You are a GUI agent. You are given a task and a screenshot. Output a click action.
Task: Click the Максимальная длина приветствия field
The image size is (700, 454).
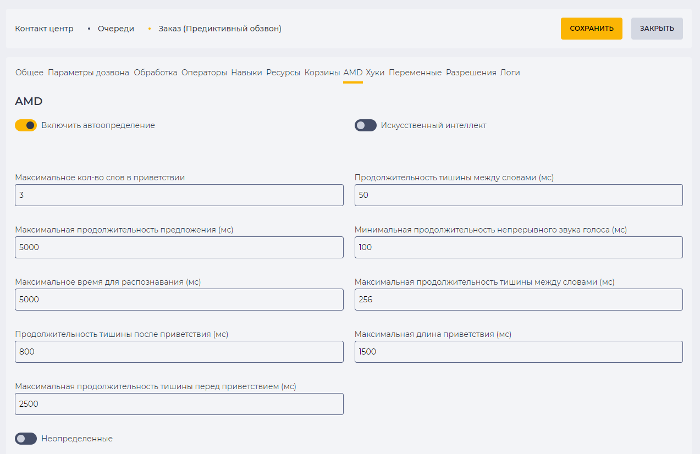pos(519,352)
